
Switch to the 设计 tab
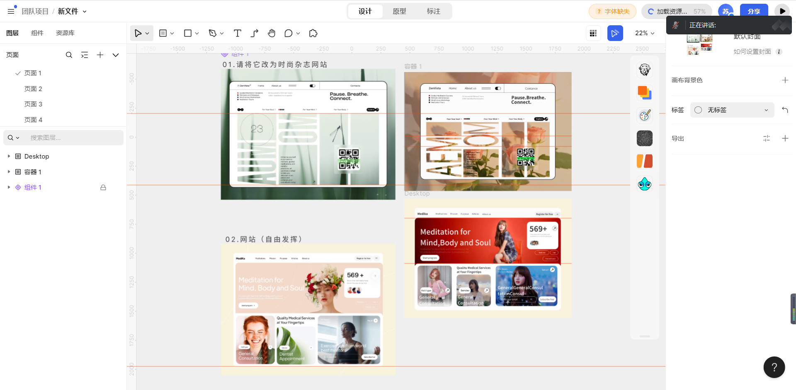click(x=365, y=11)
